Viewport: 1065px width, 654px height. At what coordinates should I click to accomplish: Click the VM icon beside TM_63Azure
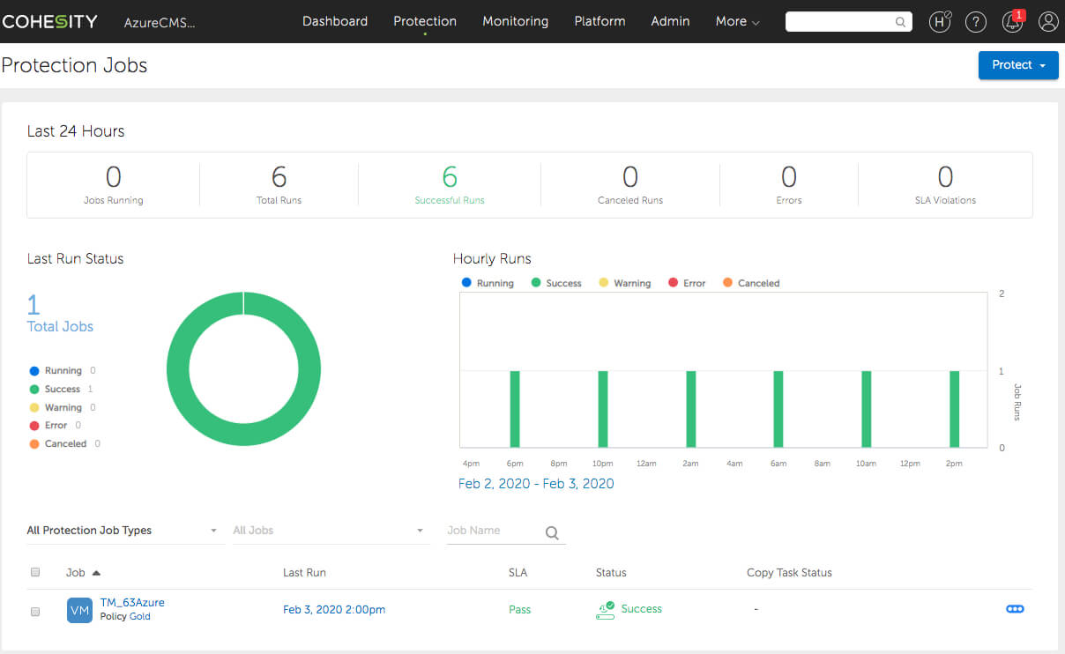coord(79,610)
